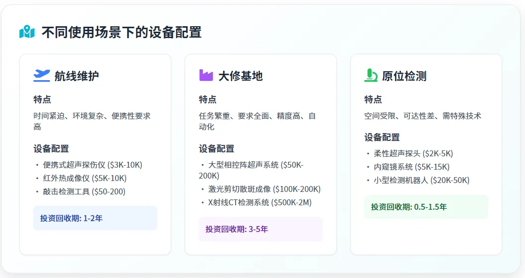
Task: Click the 内窥镜系统 list item
Action: pos(411,167)
